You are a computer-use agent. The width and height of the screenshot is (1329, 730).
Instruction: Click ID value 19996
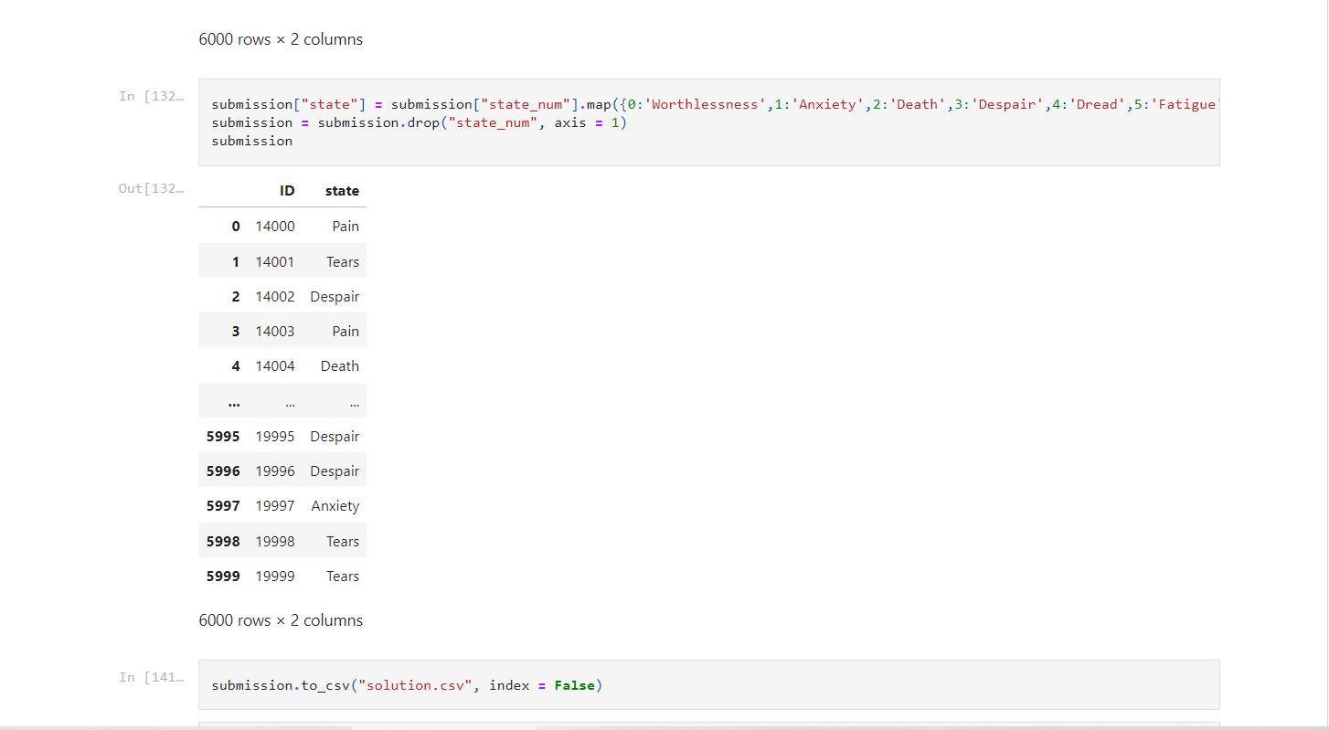tap(275, 471)
